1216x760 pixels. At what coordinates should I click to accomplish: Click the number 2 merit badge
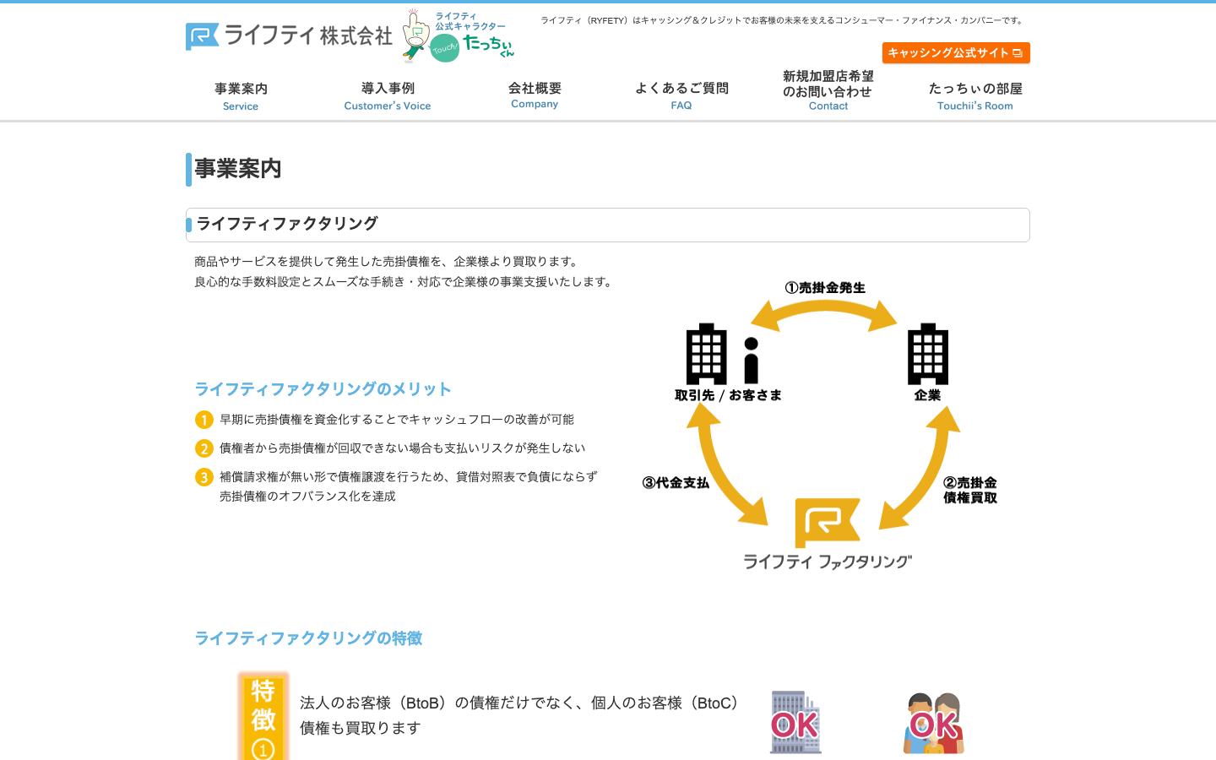[x=204, y=448]
